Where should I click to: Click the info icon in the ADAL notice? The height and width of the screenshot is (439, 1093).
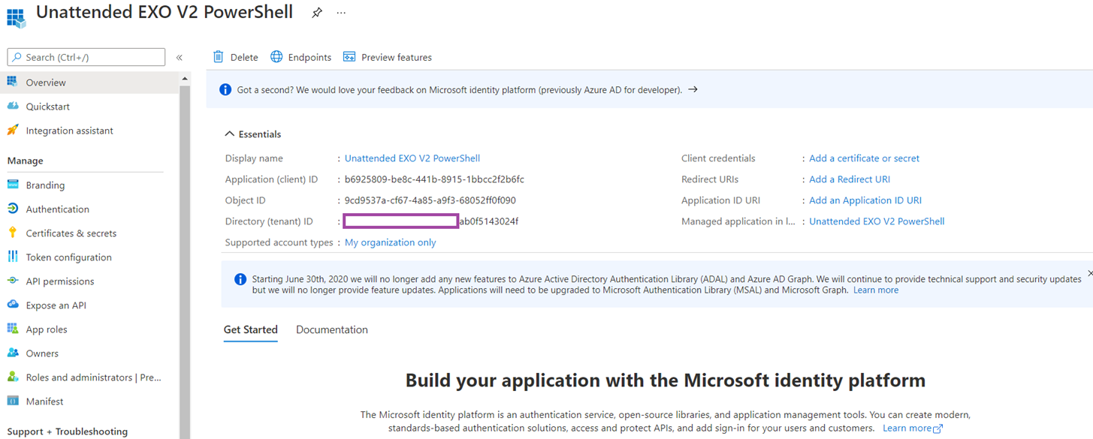tap(240, 279)
